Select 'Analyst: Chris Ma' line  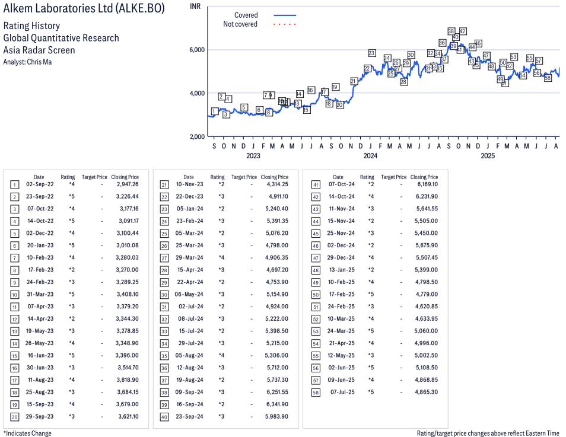pos(27,62)
